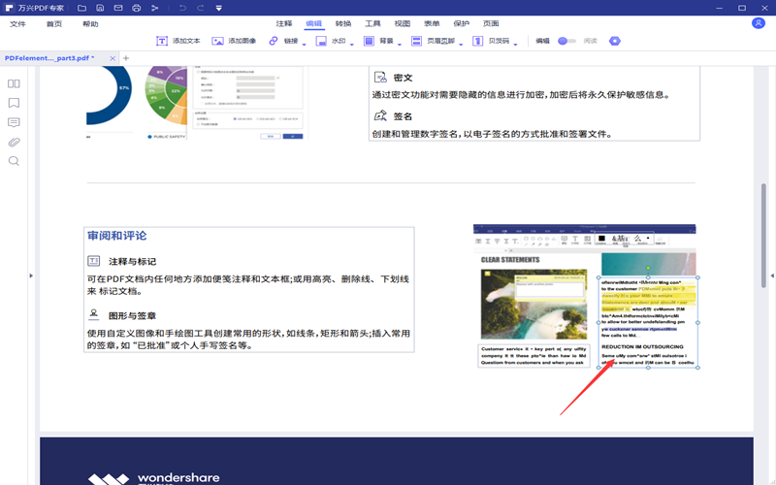The height and width of the screenshot is (485, 776).
Task: Open the Protect (保护) tab
Action: coord(462,23)
